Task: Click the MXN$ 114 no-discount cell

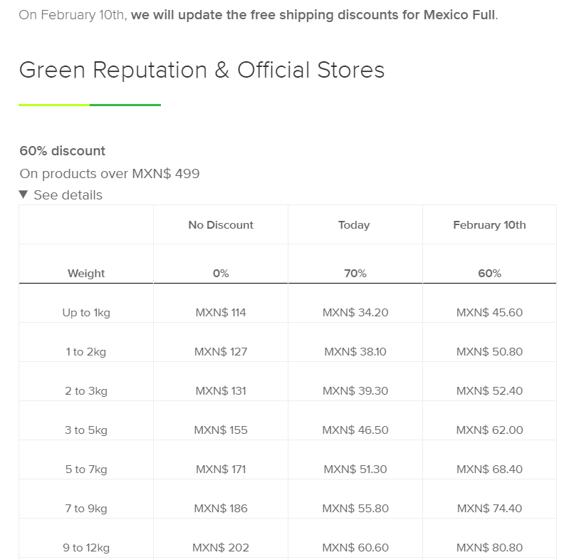Action: point(221,313)
